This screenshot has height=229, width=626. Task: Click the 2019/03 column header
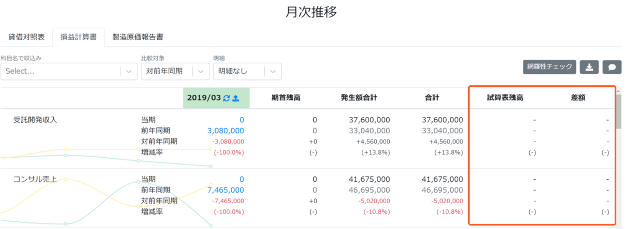coord(216,98)
